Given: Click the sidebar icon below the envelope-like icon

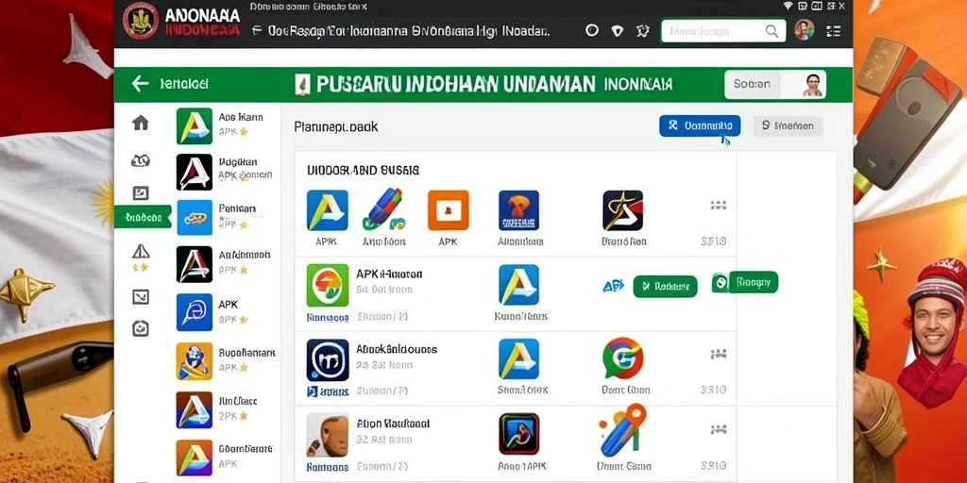Looking at the screenshot, I should (141, 327).
